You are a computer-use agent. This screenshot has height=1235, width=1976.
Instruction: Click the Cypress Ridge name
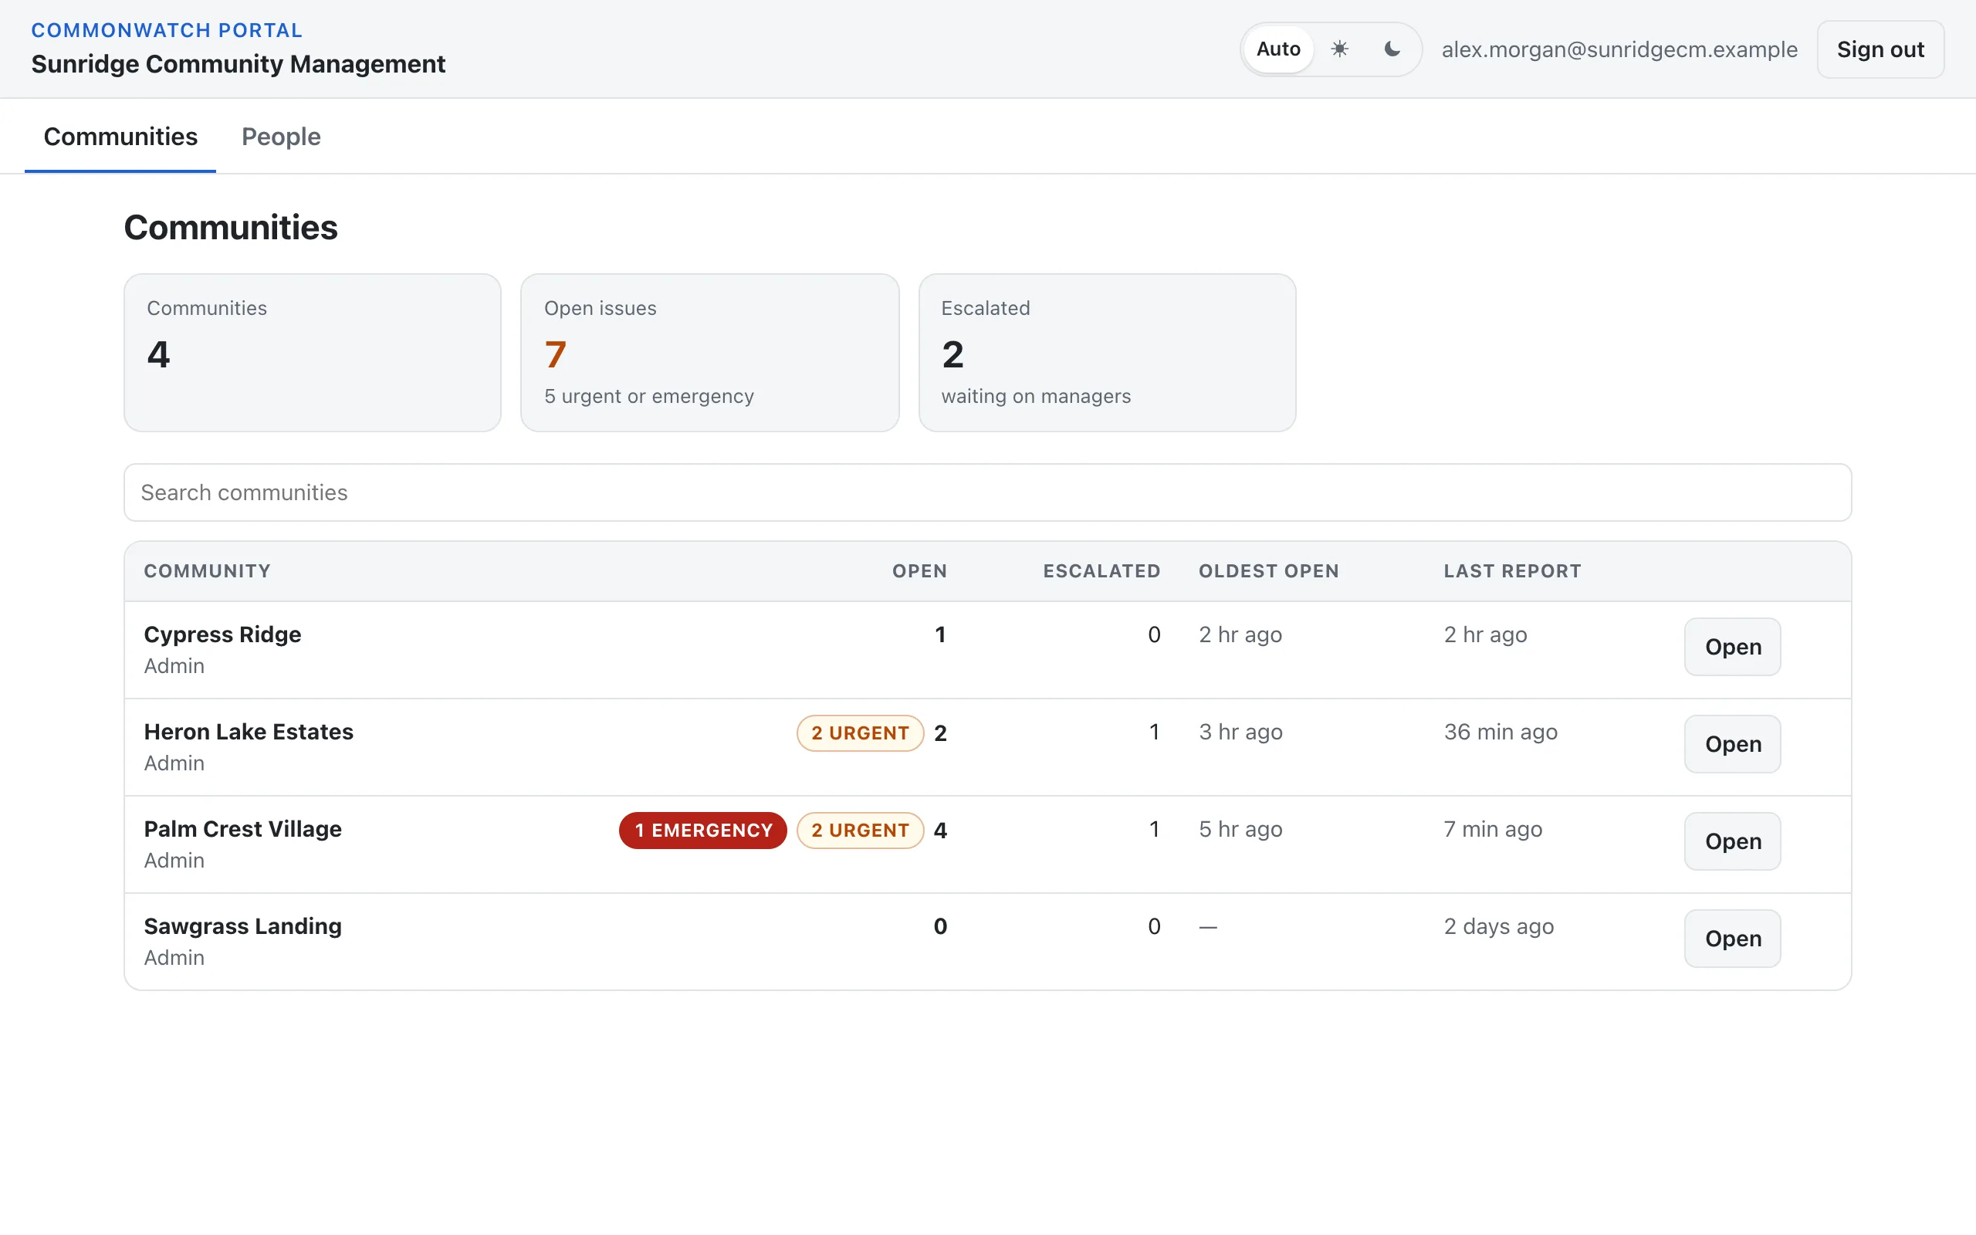222,634
